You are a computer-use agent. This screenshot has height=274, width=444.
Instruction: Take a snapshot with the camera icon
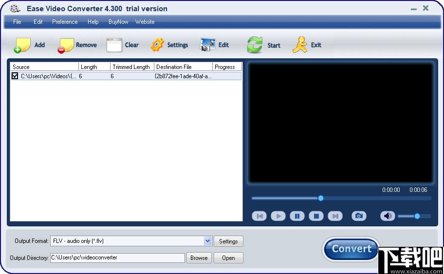[x=359, y=216]
